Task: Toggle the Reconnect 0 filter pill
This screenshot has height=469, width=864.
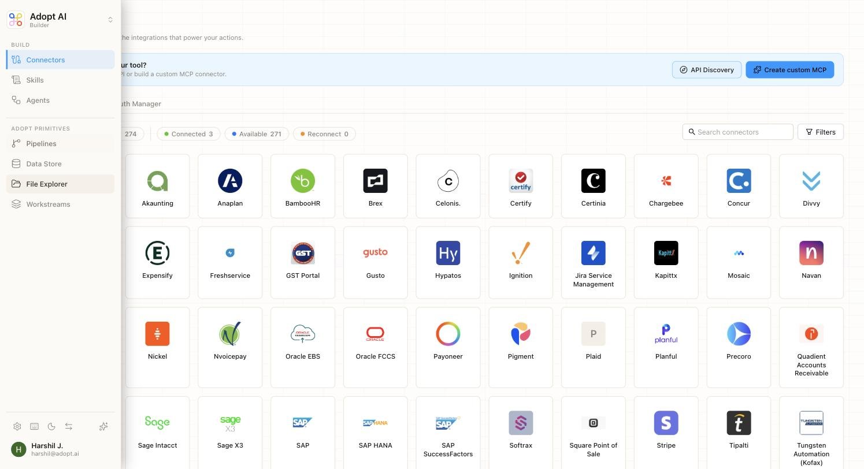Action: coord(324,134)
